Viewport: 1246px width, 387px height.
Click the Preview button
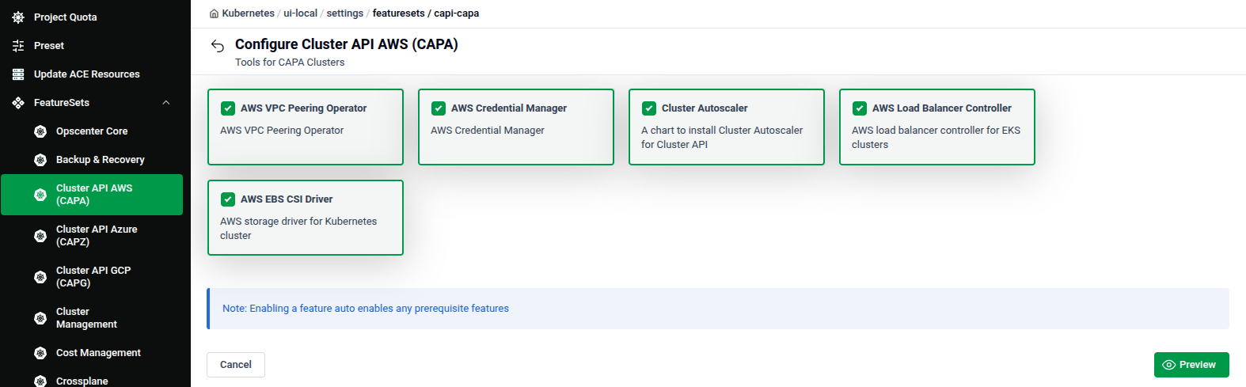(x=1191, y=365)
